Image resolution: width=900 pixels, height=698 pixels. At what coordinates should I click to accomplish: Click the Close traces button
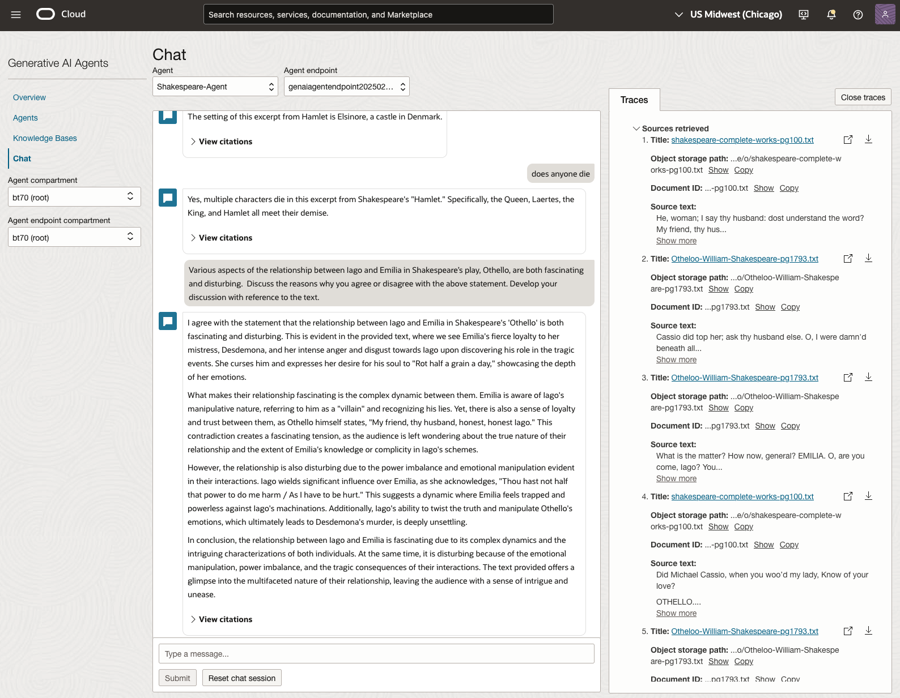(863, 97)
